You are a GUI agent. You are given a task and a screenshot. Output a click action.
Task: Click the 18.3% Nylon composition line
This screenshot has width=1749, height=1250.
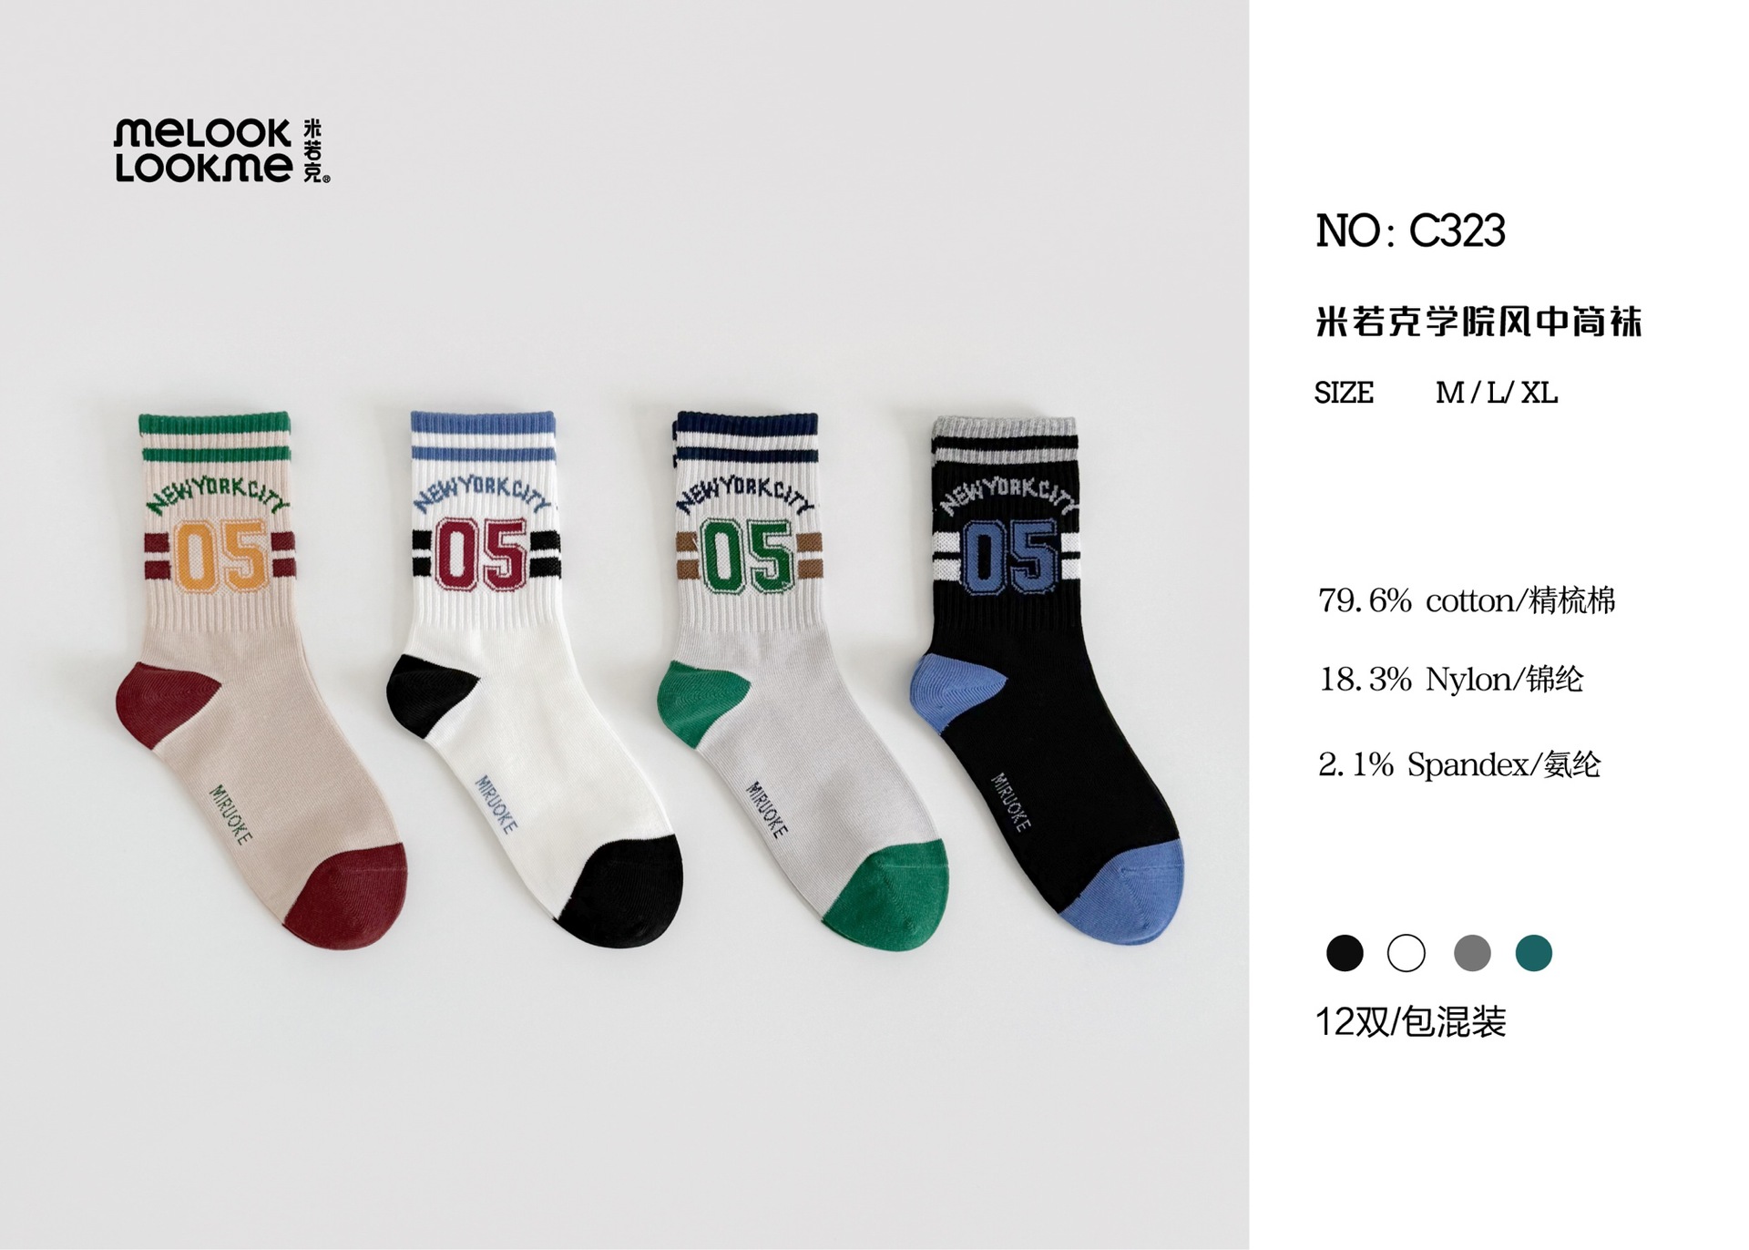[x=1451, y=679]
